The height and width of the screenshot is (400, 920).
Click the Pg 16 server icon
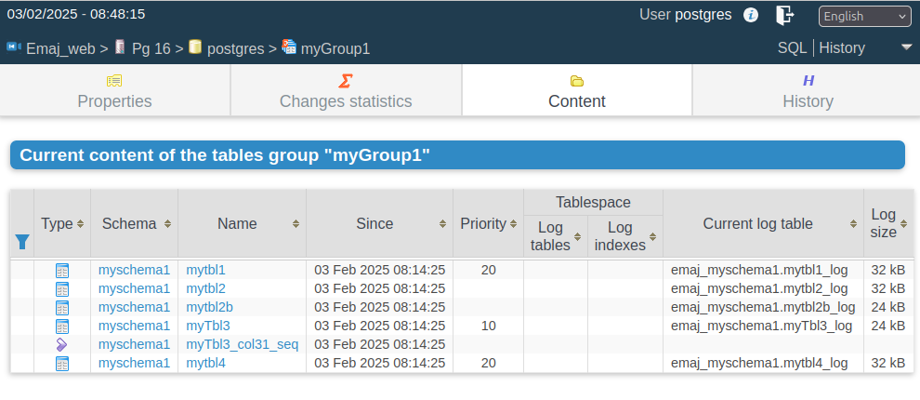click(120, 47)
